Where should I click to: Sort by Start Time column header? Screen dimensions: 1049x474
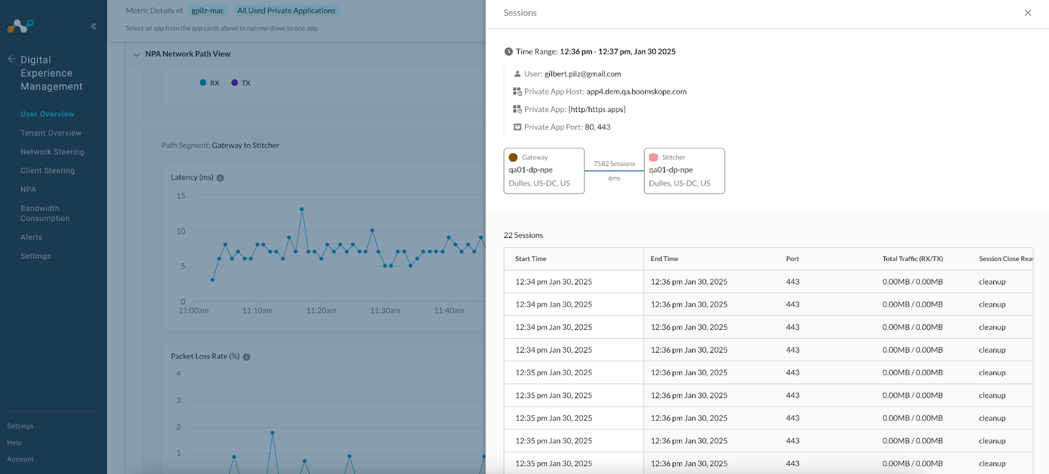[531, 259]
